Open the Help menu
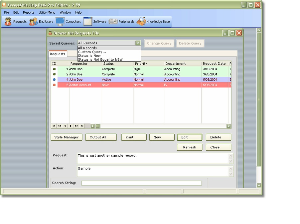Screen dimensions: 300x224 (78, 12)
